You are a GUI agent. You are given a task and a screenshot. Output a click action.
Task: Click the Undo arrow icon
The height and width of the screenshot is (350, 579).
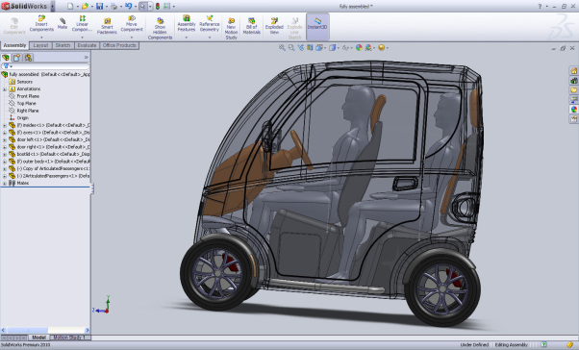(128, 7)
